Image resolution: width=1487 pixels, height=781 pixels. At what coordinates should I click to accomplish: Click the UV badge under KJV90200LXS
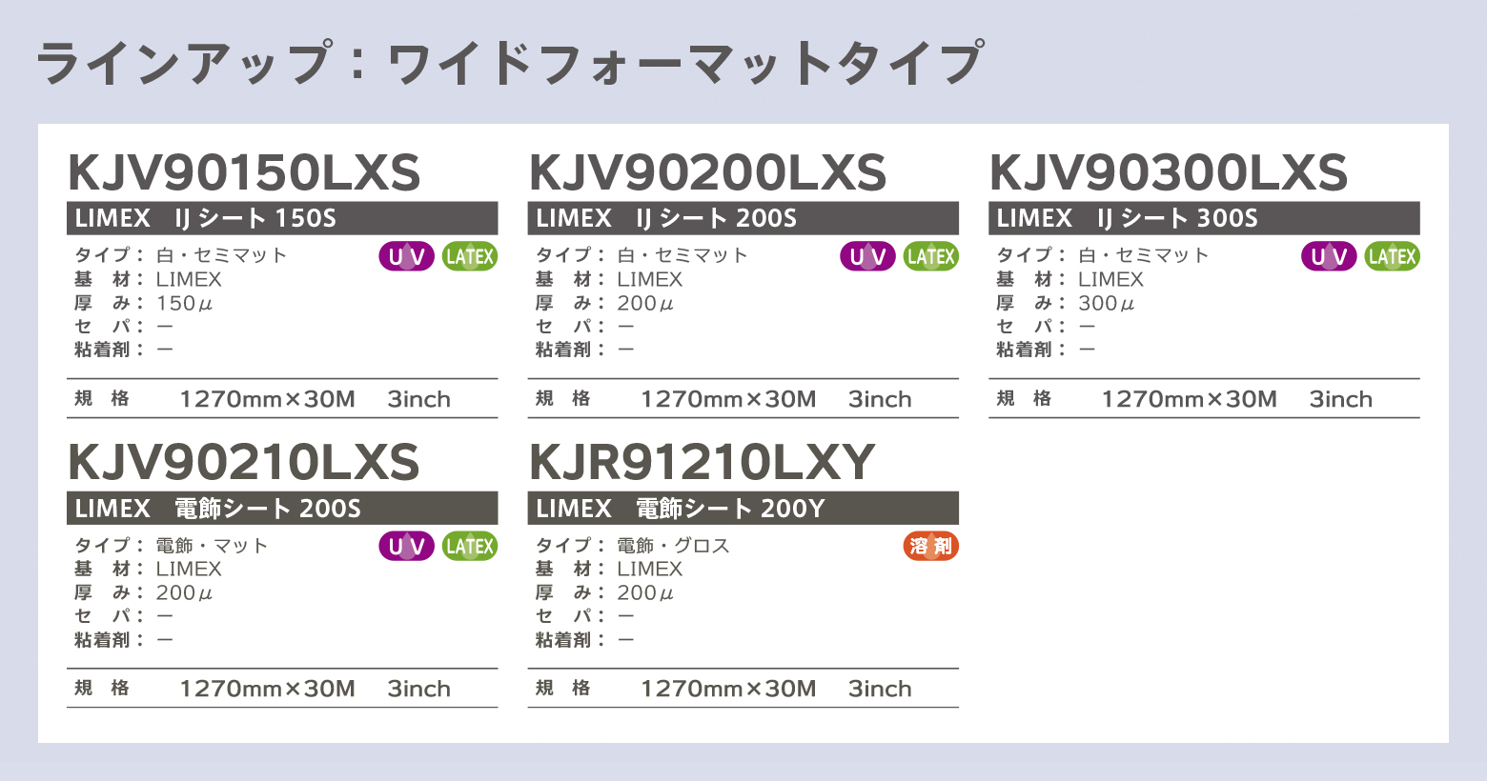tap(867, 256)
